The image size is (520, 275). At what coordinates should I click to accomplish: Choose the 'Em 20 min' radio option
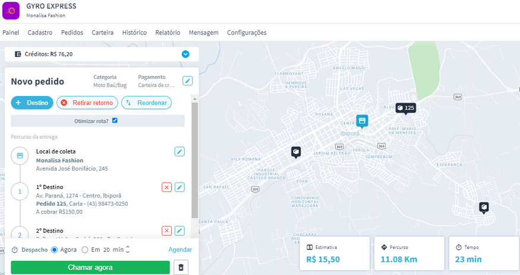84,250
